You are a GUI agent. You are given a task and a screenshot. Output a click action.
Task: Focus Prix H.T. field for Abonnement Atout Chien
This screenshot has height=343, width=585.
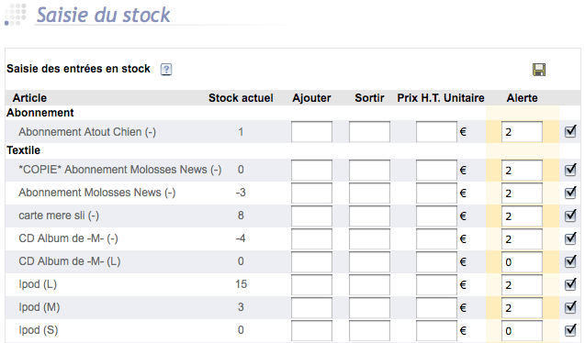pos(436,131)
